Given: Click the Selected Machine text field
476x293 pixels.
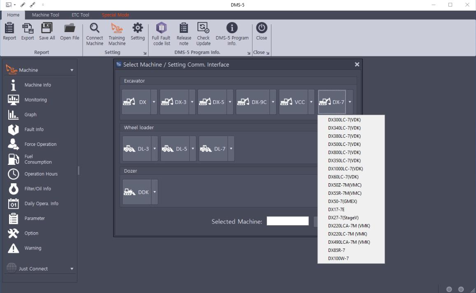Looking at the screenshot, I should click(x=288, y=221).
